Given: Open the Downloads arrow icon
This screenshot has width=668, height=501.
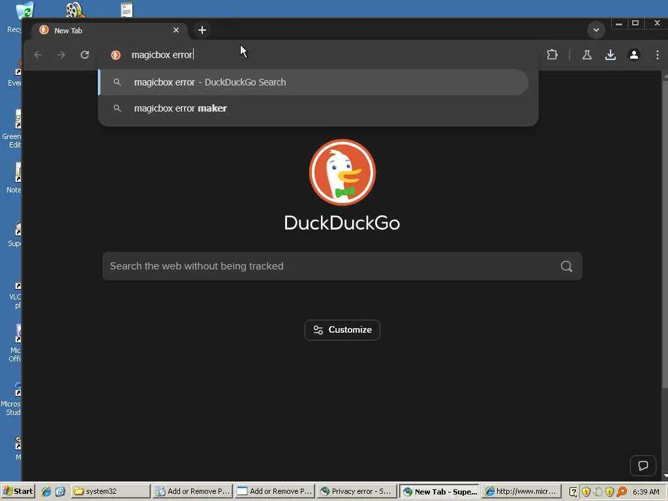Looking at the screenshot, I should pos(611,55).
